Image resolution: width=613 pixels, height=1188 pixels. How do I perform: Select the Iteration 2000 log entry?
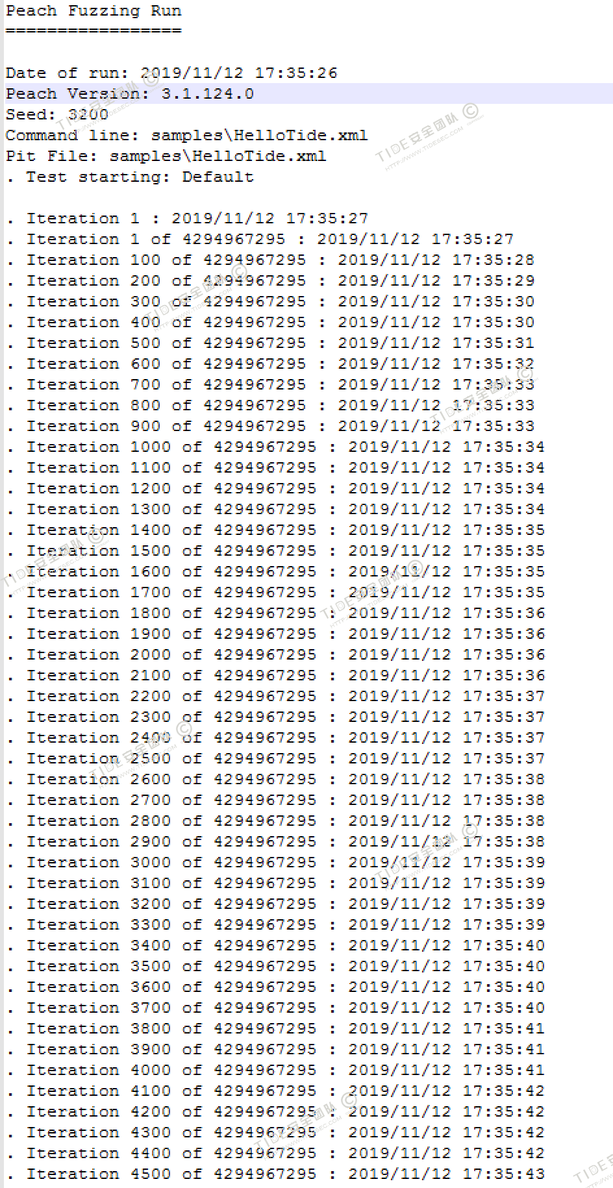click(275, 654)
